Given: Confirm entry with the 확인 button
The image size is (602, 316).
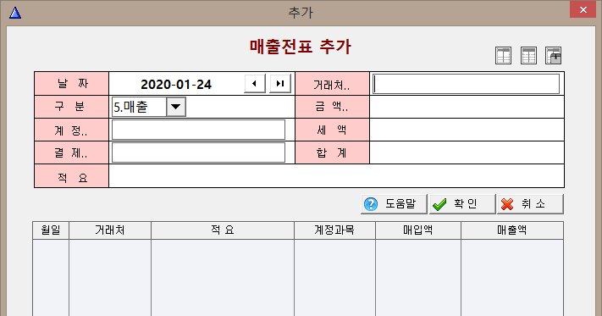Looking at the screenshot, I should pyautogui.click(x=462, y=204).
